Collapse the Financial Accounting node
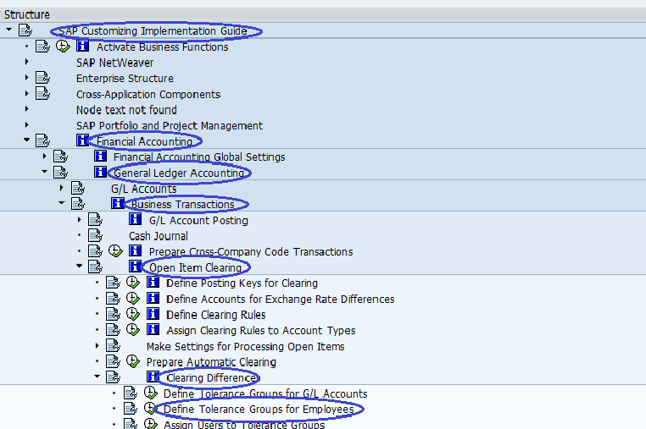The height and width of the screenshot is (429, 646). pos(27,140)
